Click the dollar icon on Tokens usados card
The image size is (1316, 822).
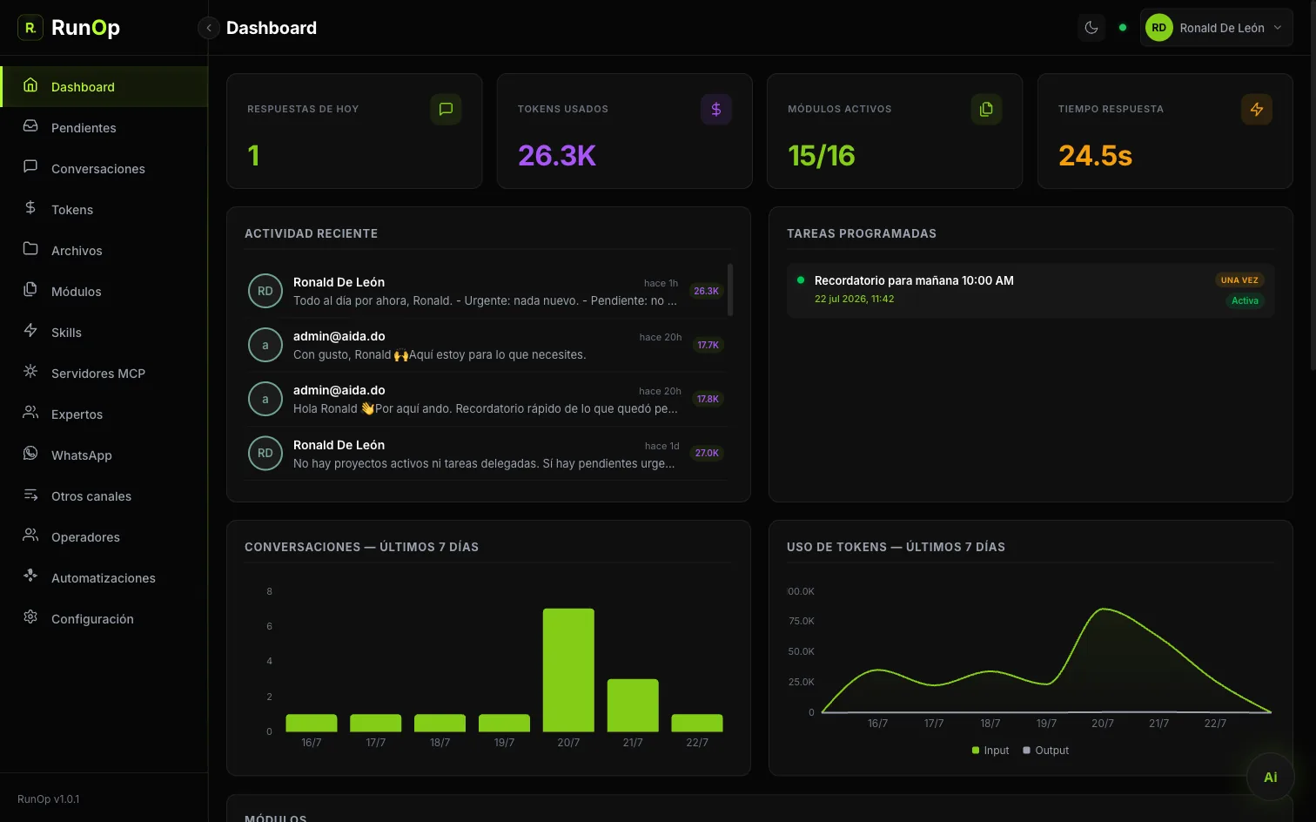pyautogui.click(x=716, y=110)
